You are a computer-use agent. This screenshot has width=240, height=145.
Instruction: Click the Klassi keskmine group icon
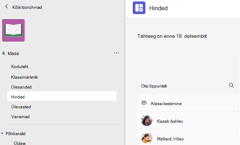point(144,103)
